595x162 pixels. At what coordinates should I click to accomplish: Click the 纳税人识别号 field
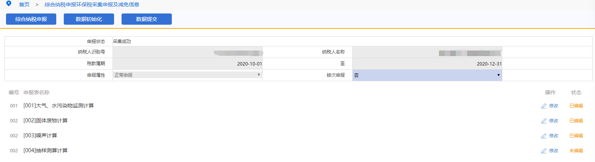187,52
